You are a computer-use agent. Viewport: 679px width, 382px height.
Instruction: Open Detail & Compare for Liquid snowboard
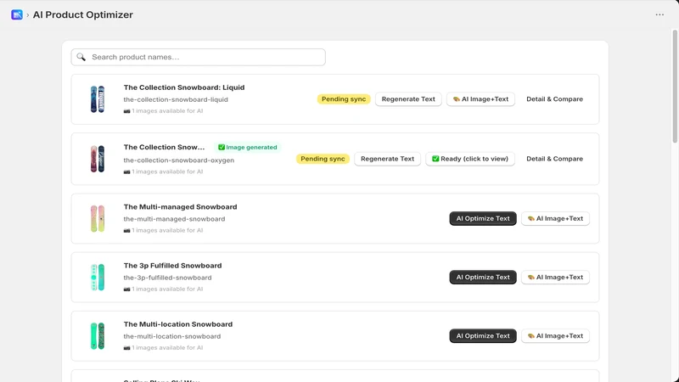click(x=555, y=99)
